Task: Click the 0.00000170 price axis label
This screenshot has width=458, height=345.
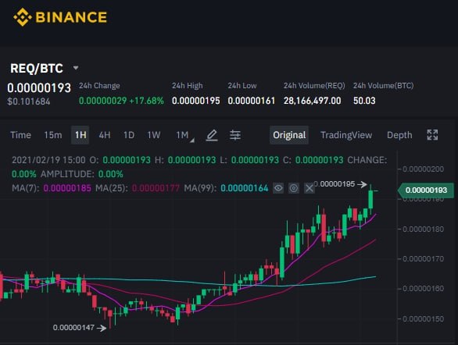Action: tap(424, 259)
